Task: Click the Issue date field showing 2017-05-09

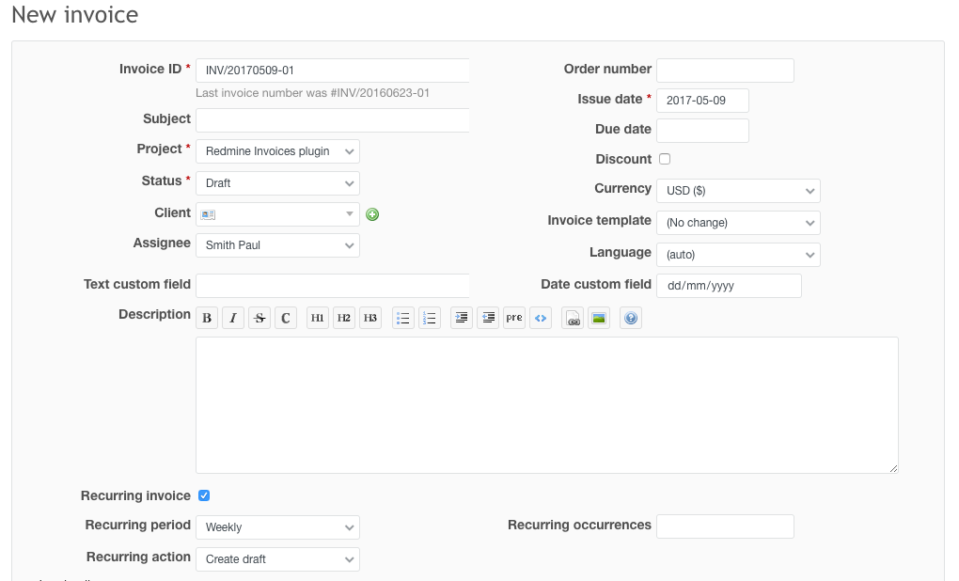Action: click(702, 100)
